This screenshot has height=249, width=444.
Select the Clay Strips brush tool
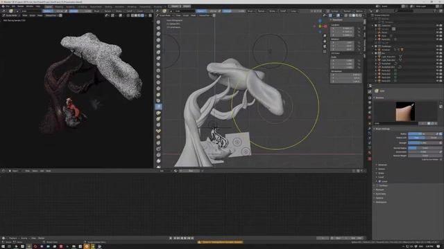tap(158, 40)
